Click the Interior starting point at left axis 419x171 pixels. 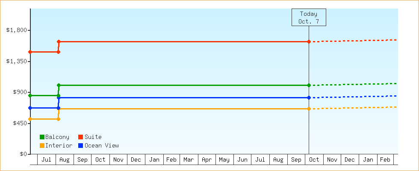[30, 119]
